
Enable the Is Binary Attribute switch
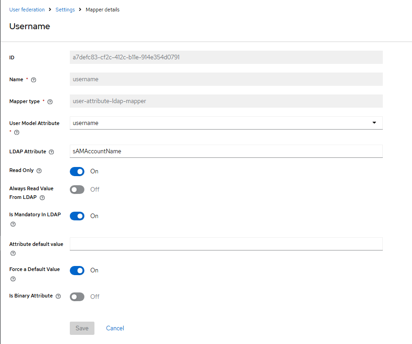click(77, 297)
